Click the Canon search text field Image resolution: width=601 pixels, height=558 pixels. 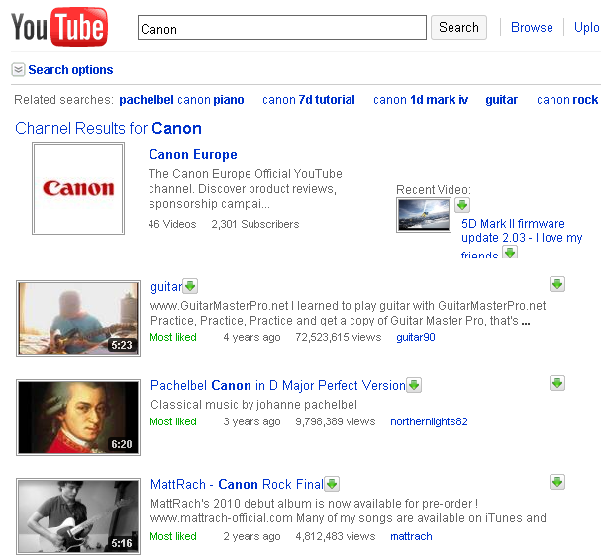(x=282, y=27)
